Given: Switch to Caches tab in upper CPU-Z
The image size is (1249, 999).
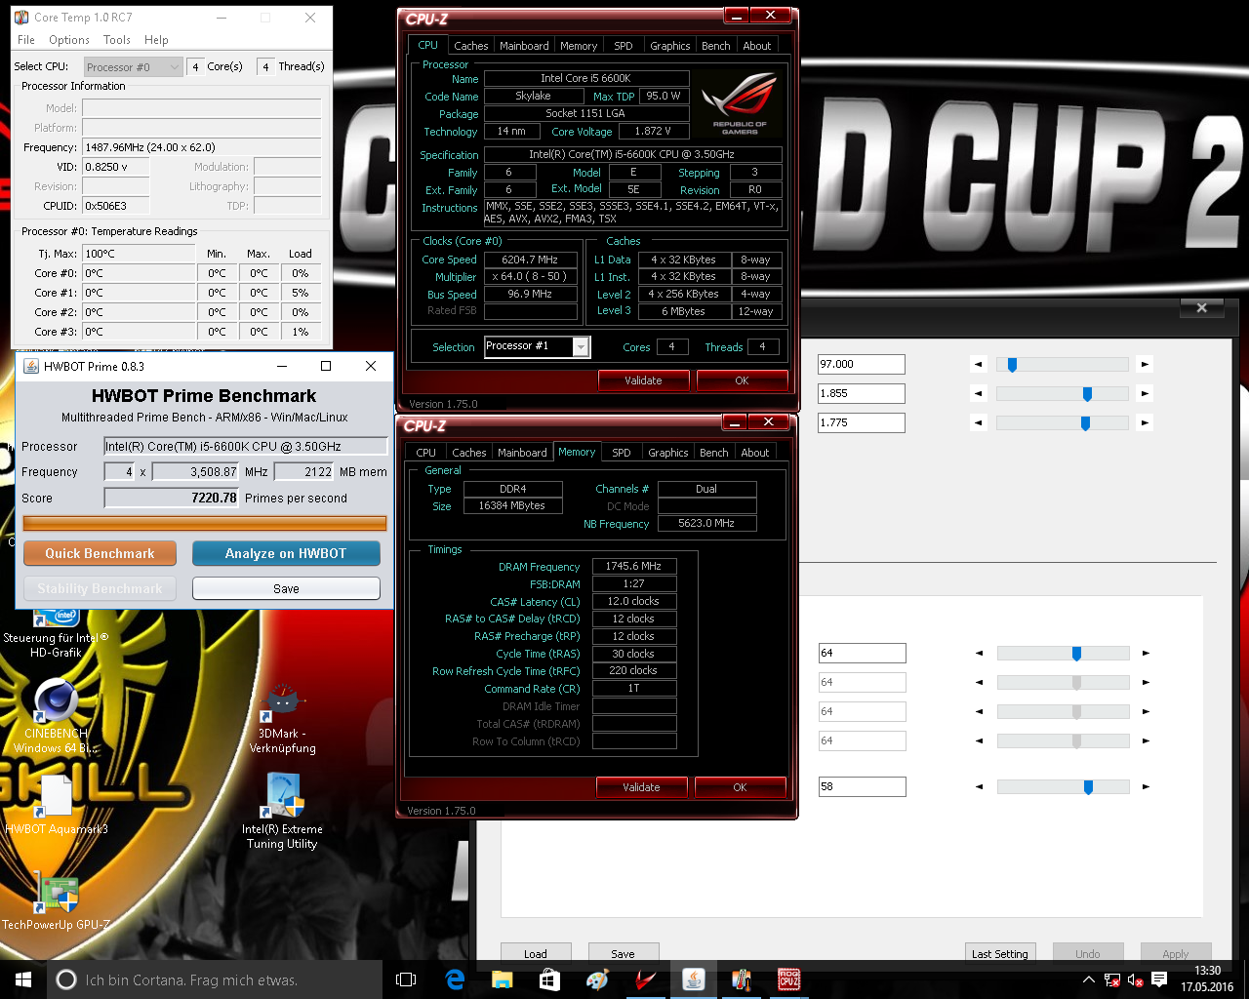Looking at the screenshot, I should [x=471, y=46].
